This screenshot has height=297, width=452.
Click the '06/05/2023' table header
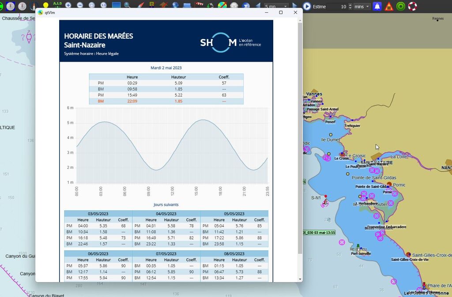point(98,253)
